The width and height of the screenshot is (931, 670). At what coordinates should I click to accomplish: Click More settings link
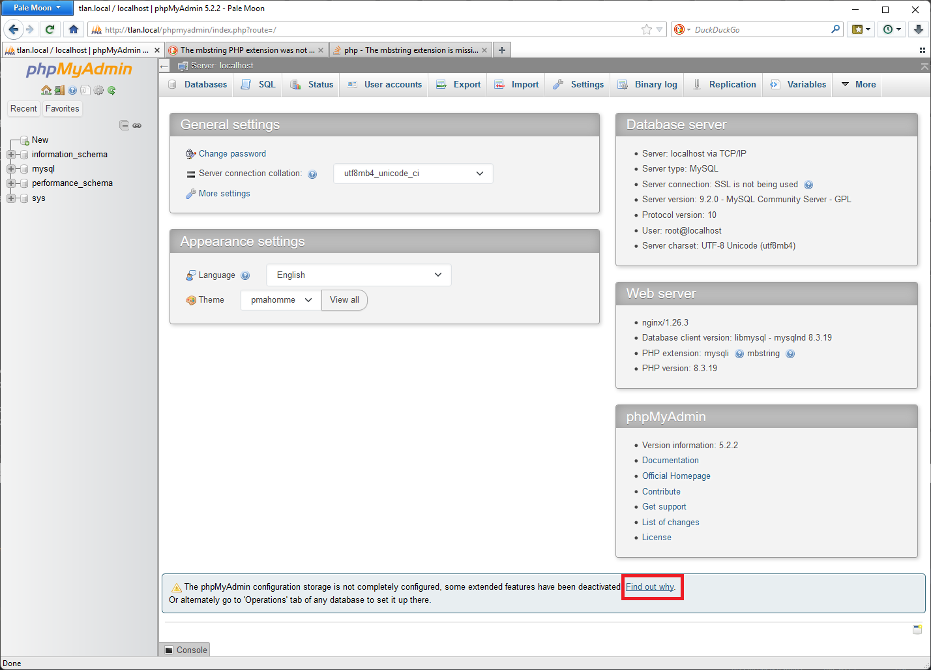click(224, 194)
